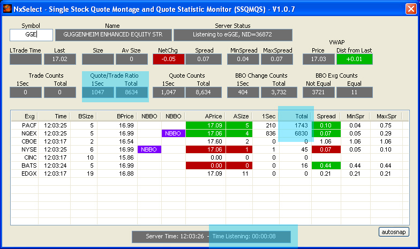Click the MaxSpr column header

pos(386,116)
